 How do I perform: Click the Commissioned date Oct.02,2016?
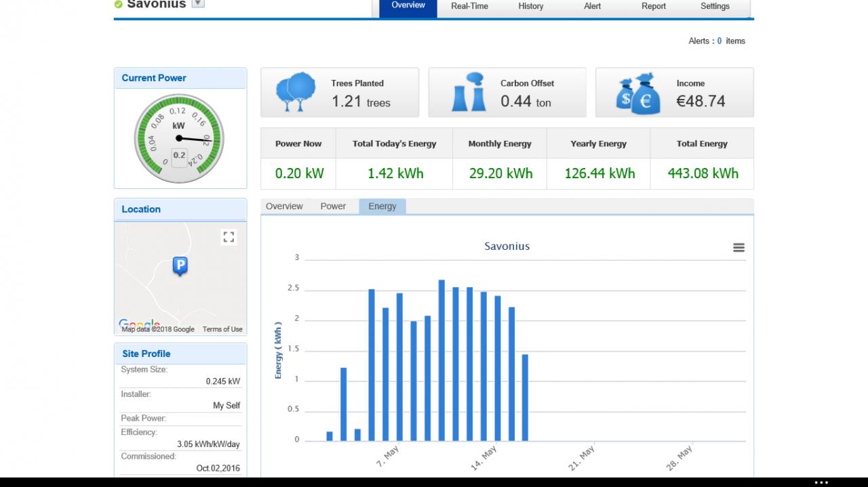coord(218,469)
